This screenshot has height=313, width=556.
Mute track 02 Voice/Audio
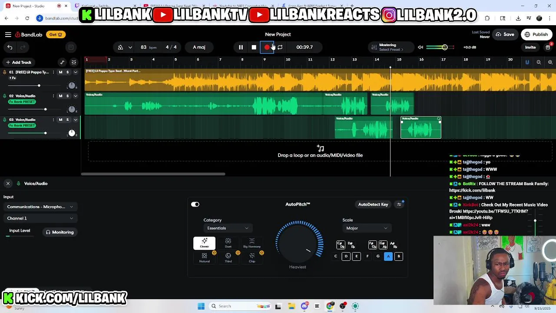pos(60,96)
